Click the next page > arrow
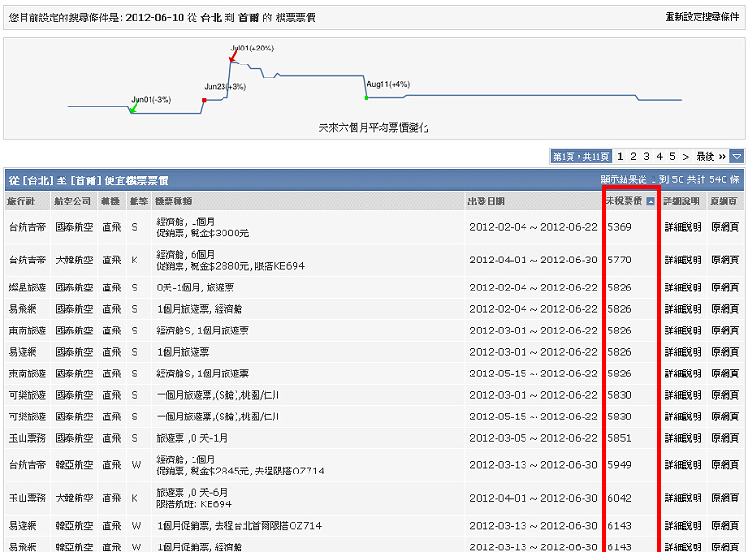Viewport: 748px width, 552px height. pyautogui.click(x=686, y=156)
